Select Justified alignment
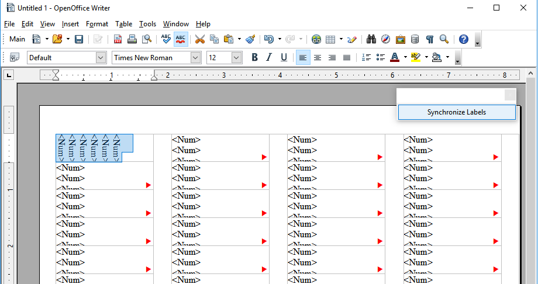Screen dimensions: 538x284 (347, 57)
